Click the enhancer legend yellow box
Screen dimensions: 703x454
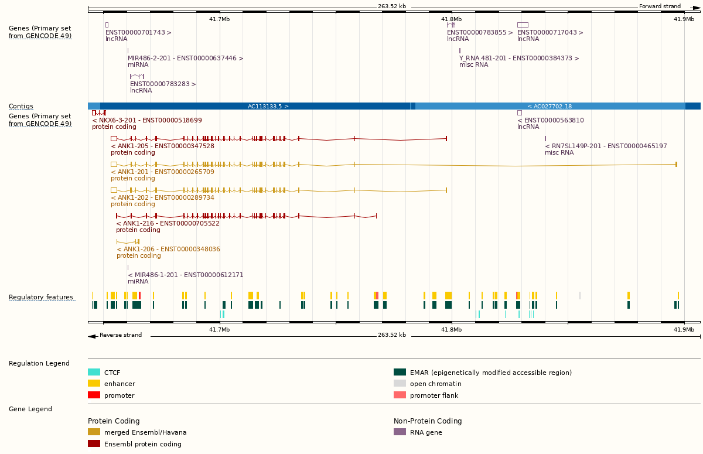tap(94, 384)
